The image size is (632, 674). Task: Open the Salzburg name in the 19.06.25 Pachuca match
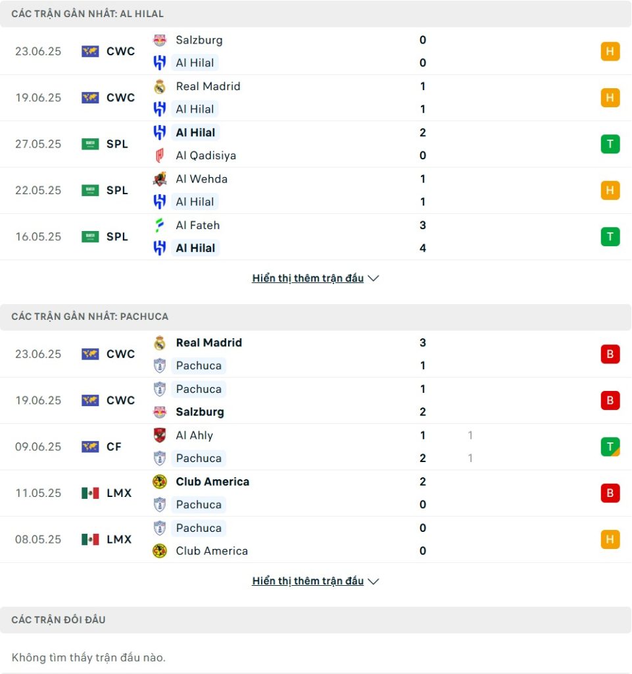point(200,412)
